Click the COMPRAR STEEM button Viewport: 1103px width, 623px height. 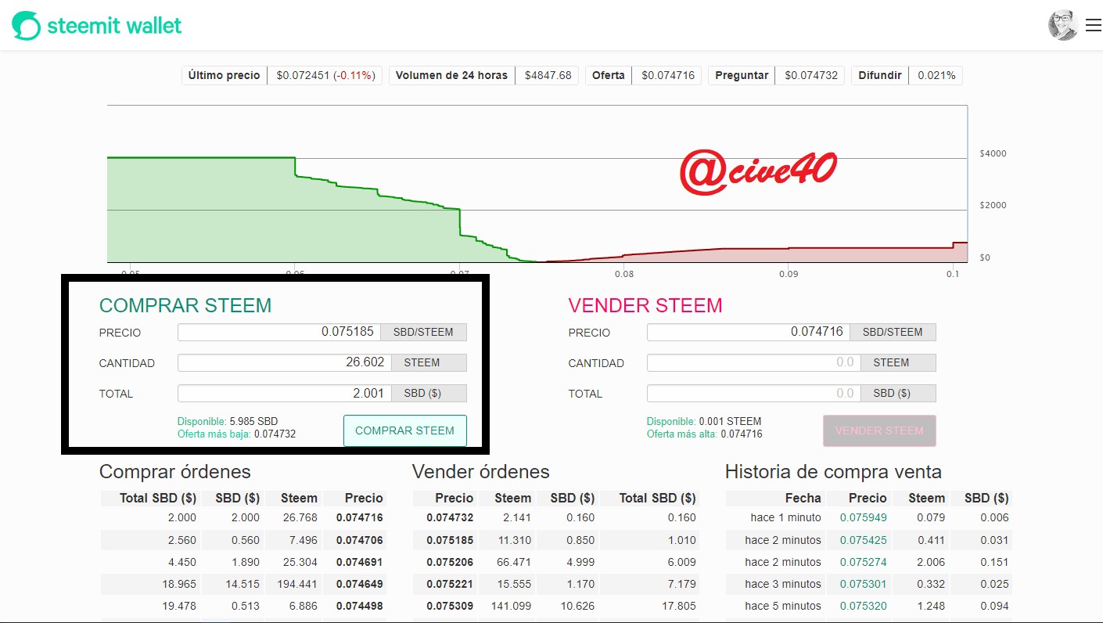[404, 430]
